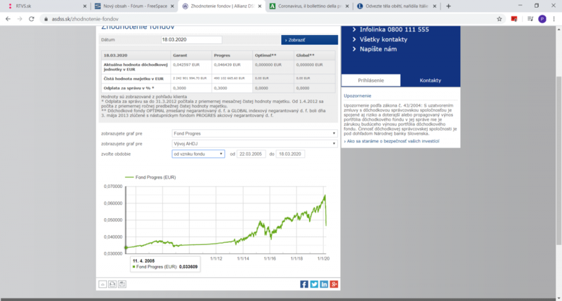This screenshot has width=562, height=301.
Task: Open the od vzniku fondu period dropdown
Action: pos(198,154)
